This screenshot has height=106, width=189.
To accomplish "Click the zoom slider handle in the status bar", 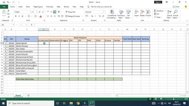I will [174, 99].
